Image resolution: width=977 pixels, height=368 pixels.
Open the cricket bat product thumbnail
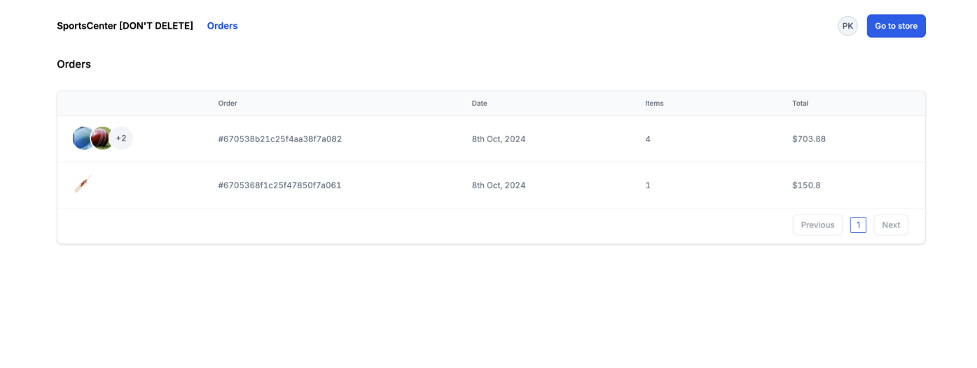pyautogui.click(x=83, y=185)
